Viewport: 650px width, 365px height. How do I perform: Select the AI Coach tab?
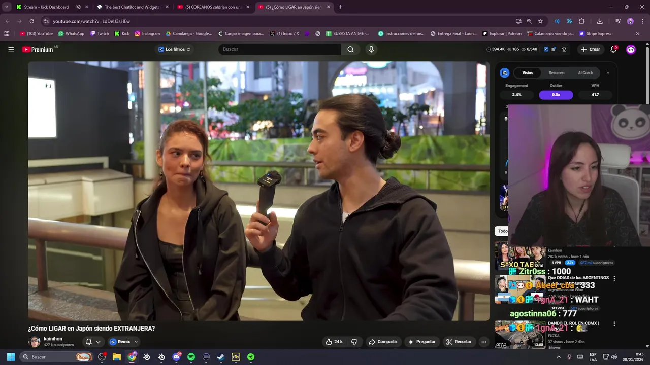pyautogui.click(x=586, y=72)
